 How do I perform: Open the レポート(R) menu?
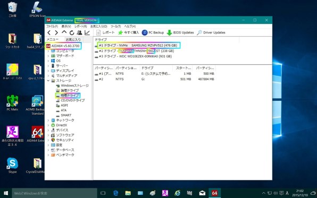[81, 26]
